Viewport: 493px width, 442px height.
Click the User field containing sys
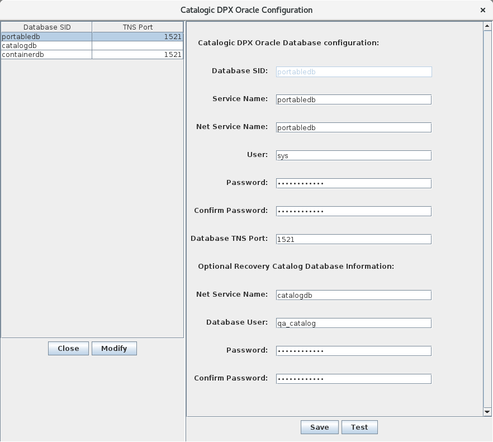tap(353, 155)
